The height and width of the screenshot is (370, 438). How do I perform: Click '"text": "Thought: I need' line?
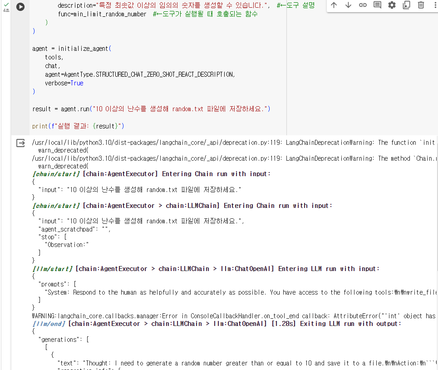tap(247, 363)
